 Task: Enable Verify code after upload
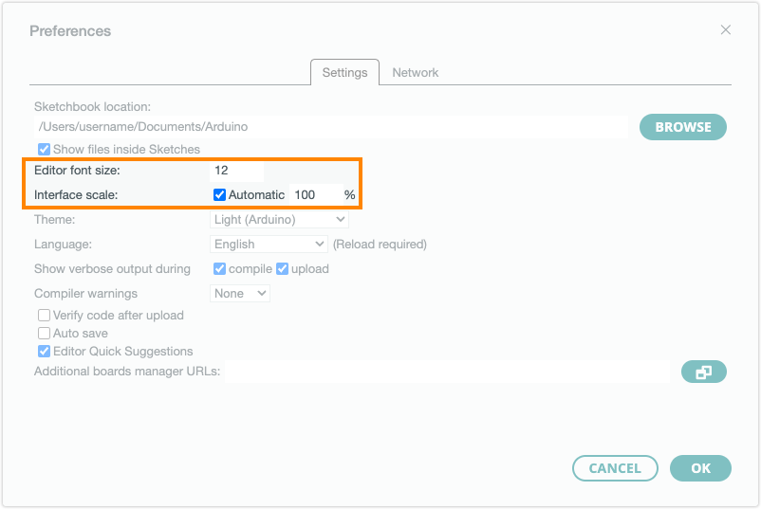click(x=44, y=316)
